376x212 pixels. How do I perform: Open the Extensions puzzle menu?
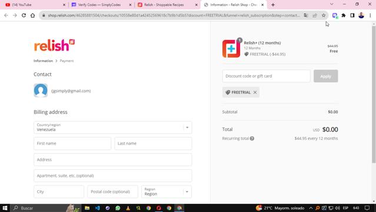[344, 15]
